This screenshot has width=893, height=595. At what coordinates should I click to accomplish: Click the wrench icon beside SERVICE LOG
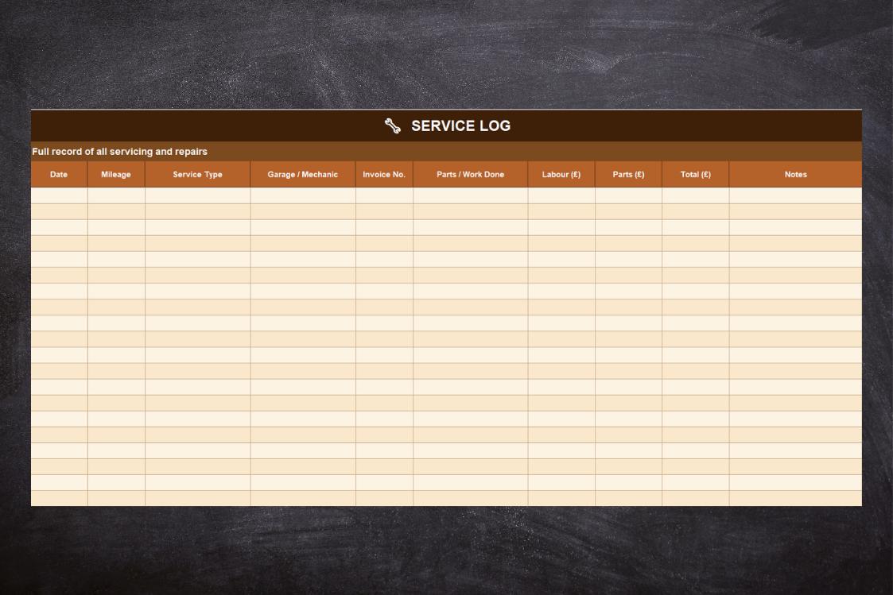[x=392, y=126]
